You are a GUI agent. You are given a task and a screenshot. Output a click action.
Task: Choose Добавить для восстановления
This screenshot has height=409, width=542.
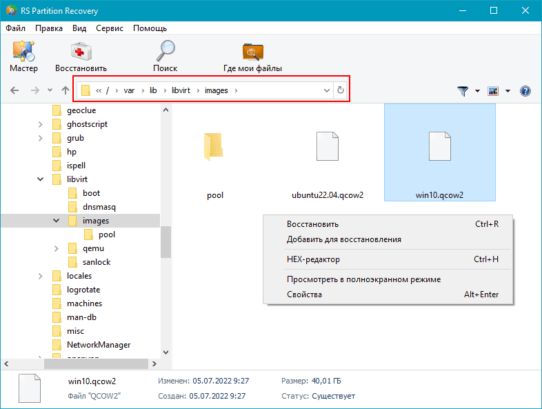click(388, 239)
